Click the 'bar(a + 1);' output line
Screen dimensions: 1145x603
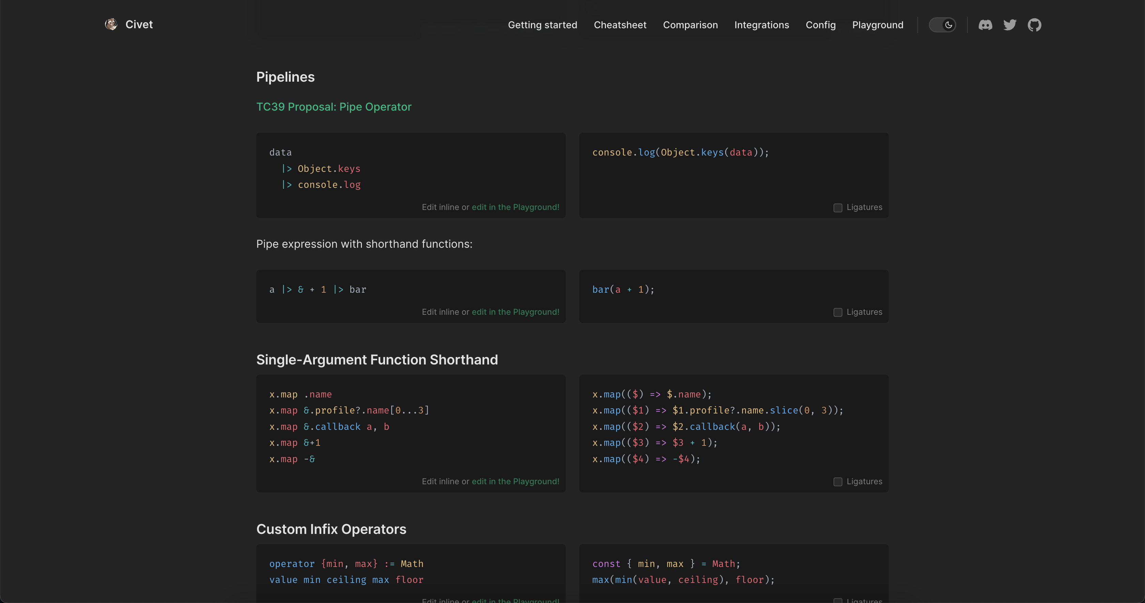623,290
